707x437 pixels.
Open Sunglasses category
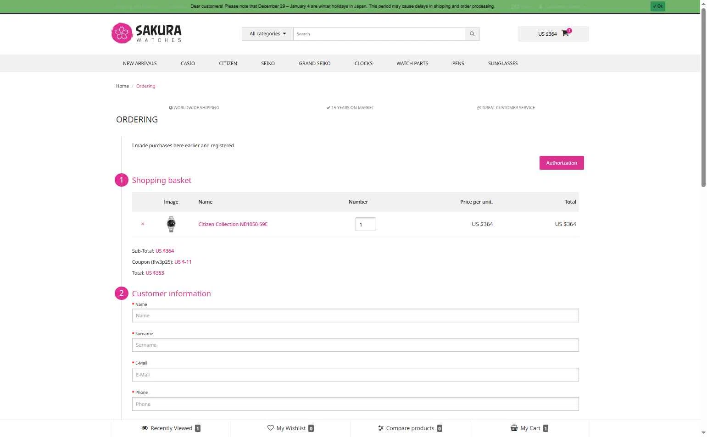(x=503, y=63)
